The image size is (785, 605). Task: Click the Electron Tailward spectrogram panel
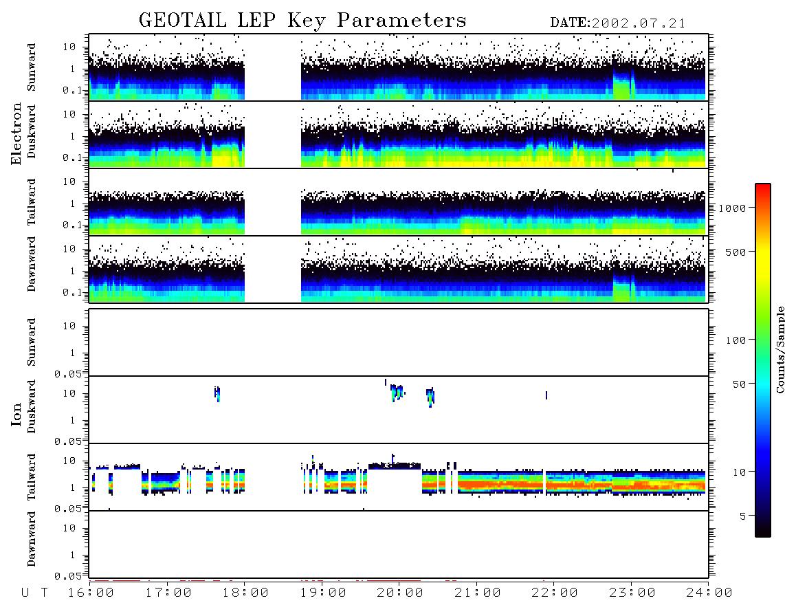click(x=399, y=202)
